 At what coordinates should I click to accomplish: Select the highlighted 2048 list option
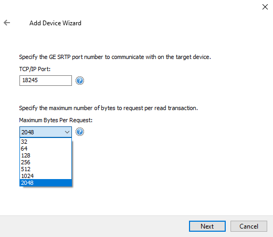click(46, 183)
